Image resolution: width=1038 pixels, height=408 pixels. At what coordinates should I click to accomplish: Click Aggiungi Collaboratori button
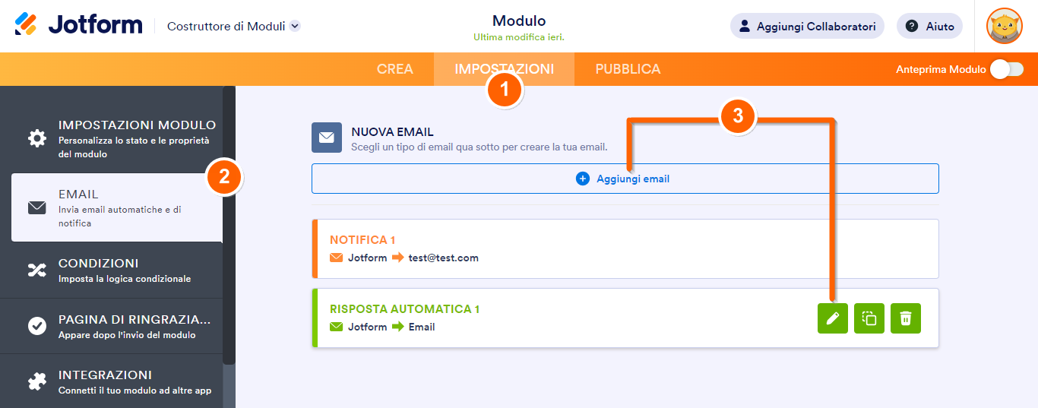[807, 26]
